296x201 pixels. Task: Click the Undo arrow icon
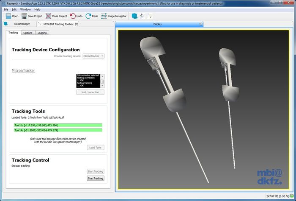coord(73,16)
